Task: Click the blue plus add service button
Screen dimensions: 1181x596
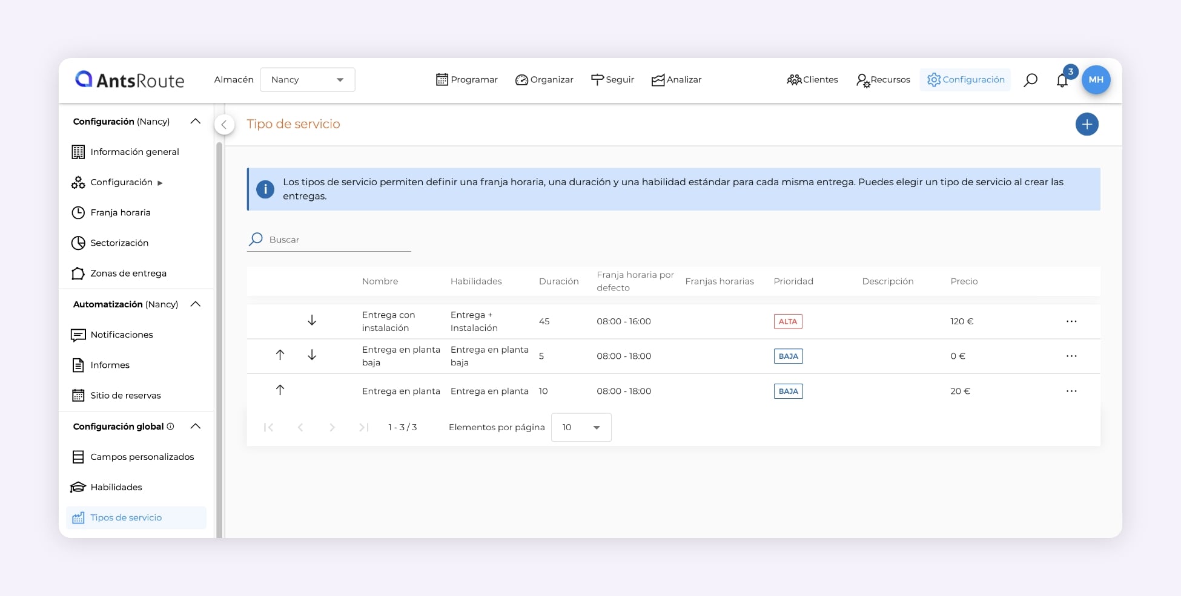Action: (x=1087, y=124)
